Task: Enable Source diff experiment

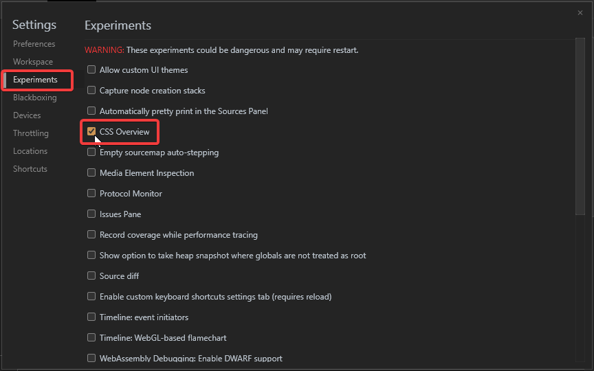Action: pyautogui.click(x=91, y=276)
